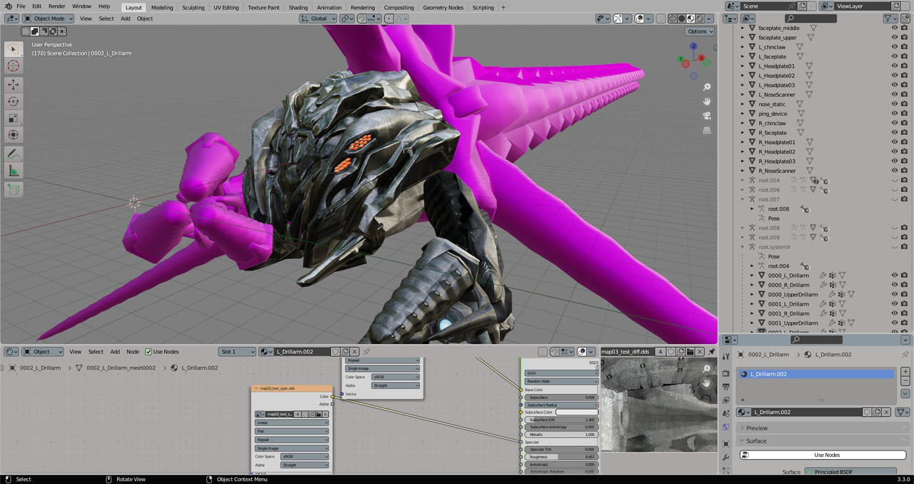Switch to solid viewport shading
The image size is (914, 484).
682,19
